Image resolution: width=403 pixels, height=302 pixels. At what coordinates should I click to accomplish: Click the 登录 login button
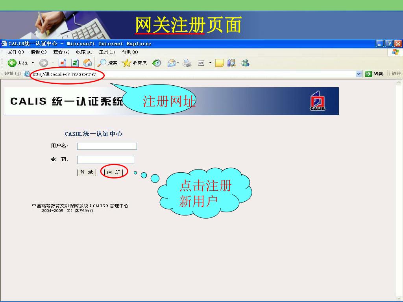(87, 172)
